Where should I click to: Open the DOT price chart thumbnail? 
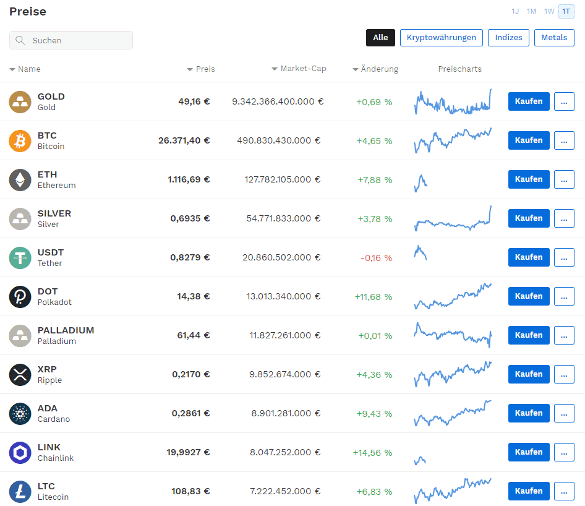[x=453, y=296]
